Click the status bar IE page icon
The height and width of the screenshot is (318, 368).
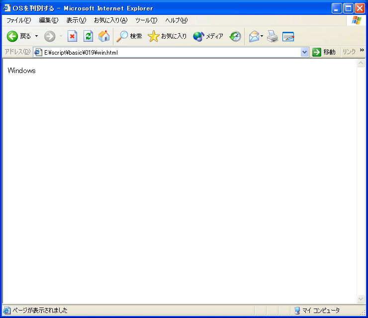point(7,311)
